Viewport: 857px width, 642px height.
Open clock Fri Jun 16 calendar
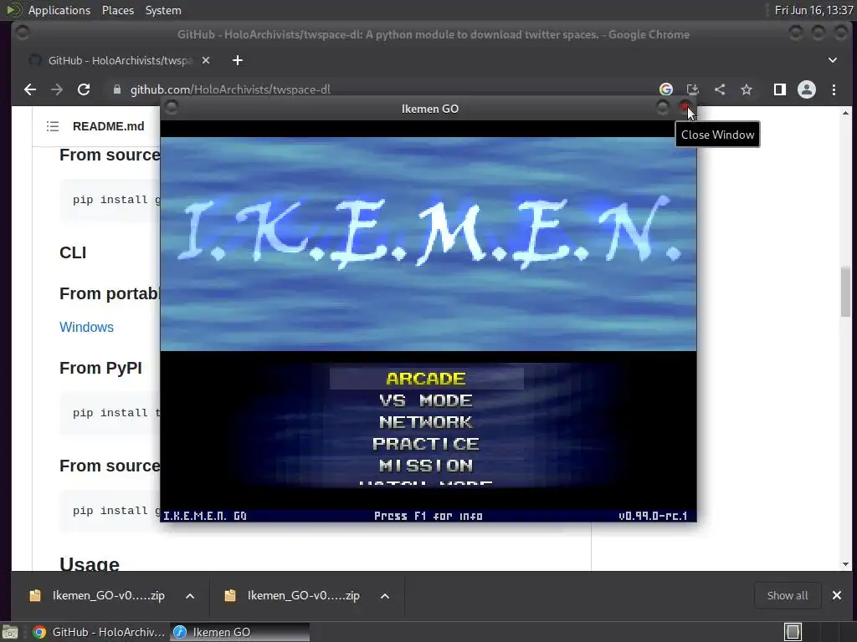pos(813,10)
